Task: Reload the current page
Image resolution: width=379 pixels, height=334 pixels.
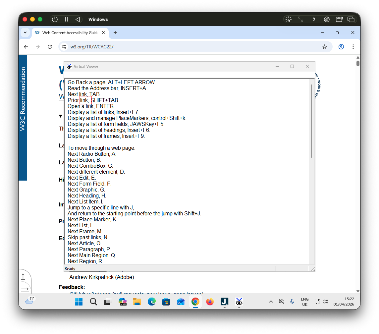Action: [x=50, y=47]
